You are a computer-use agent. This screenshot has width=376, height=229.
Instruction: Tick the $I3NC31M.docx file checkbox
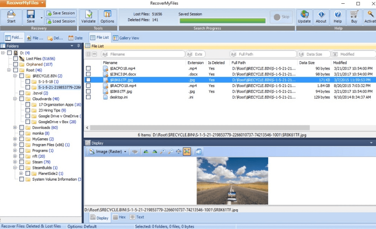point(88,74)
